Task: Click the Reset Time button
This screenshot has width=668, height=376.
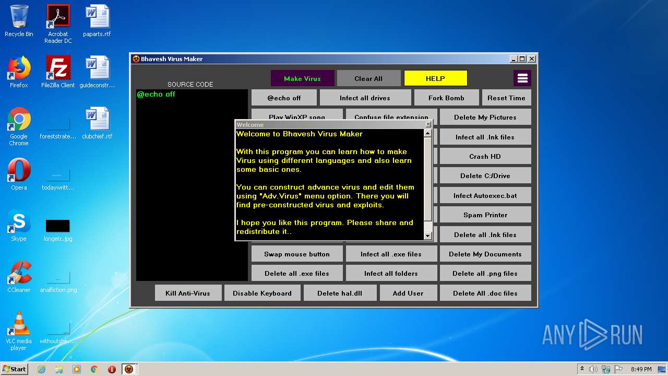Action: (x=506, y=98)
